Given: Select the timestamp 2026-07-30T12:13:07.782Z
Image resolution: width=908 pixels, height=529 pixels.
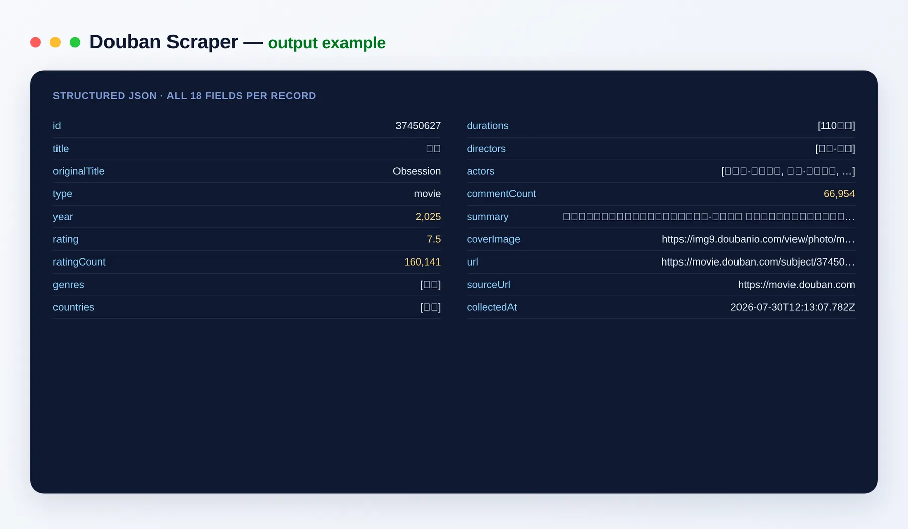Looking at the screenshot, I should (x=793, y=307).
